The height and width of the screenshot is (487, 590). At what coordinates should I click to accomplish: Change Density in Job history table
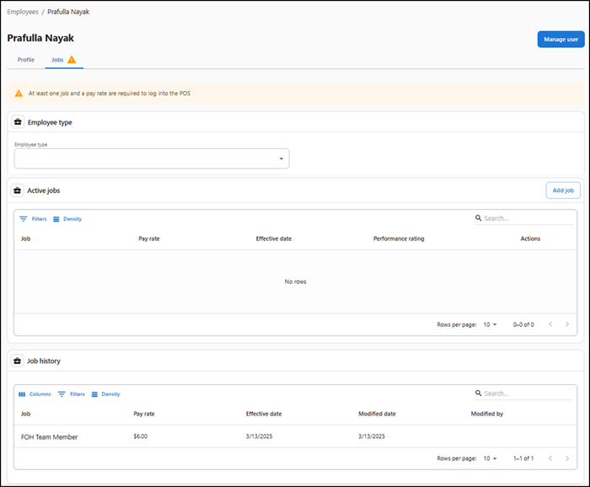pos(105,394)
